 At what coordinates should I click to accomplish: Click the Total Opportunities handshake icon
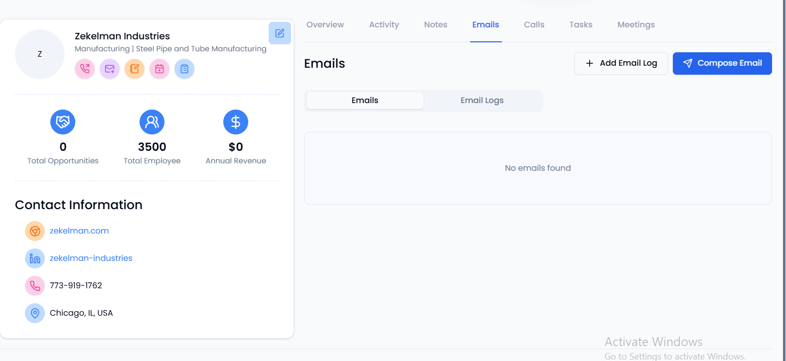[63, 122]
